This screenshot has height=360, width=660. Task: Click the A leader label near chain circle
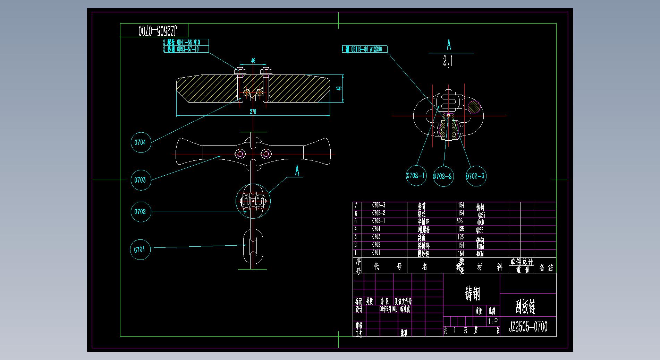tap(297, 170)
